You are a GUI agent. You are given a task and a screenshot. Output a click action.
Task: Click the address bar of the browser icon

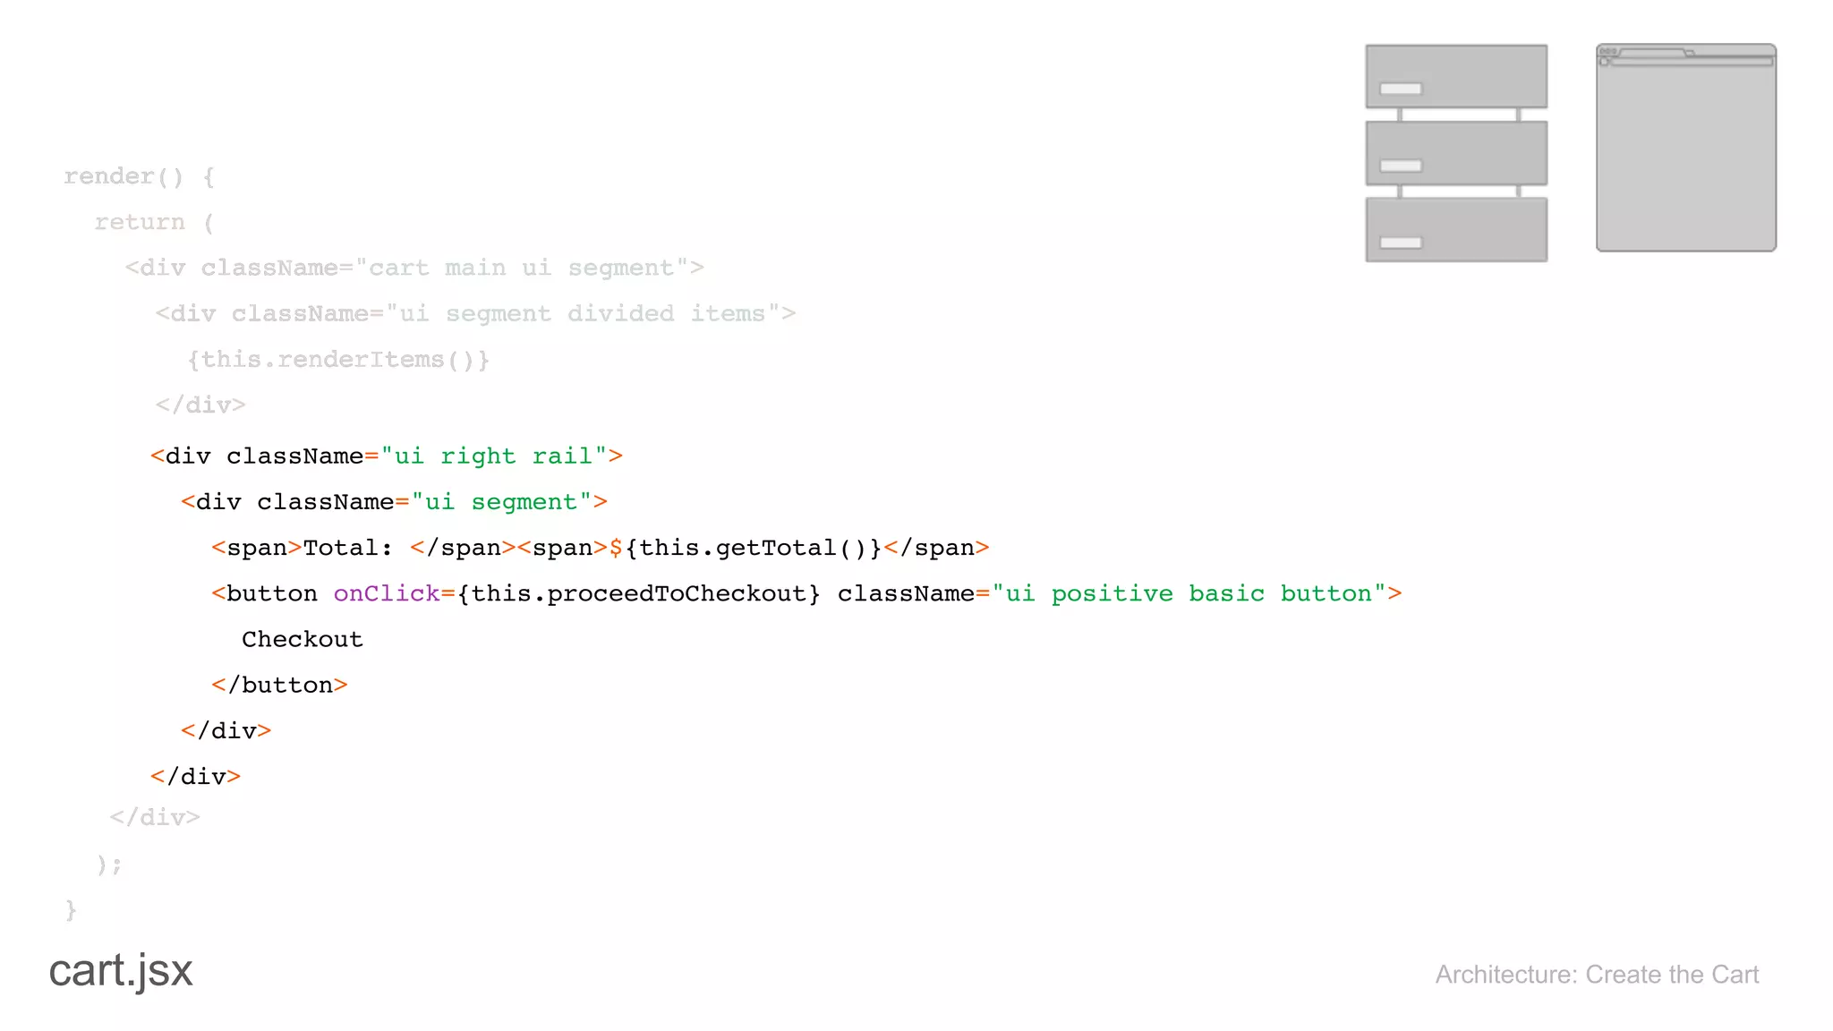(x=1690, y=62)
